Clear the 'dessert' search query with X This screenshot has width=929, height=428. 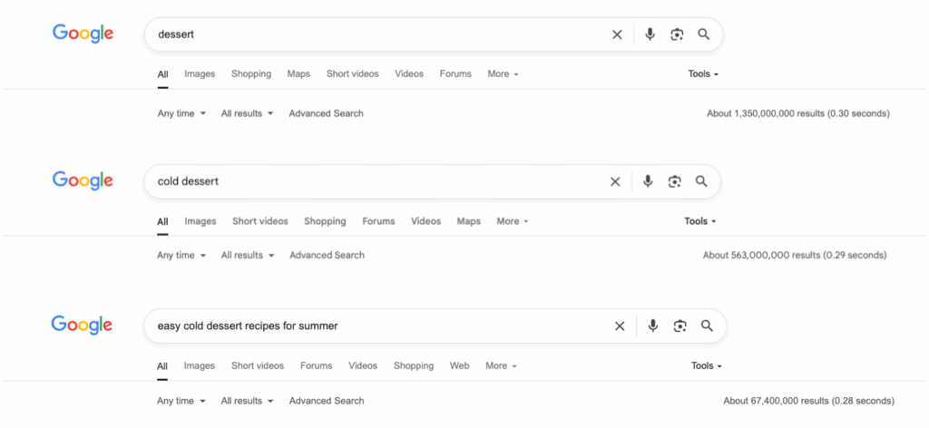click(617, 34)
